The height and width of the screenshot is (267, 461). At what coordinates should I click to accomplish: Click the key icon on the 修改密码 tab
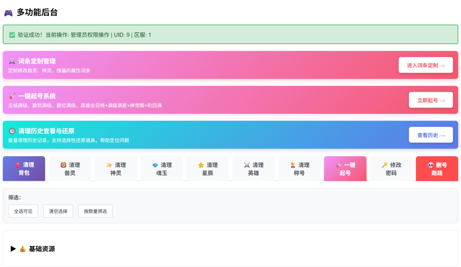tap(384, 165)
